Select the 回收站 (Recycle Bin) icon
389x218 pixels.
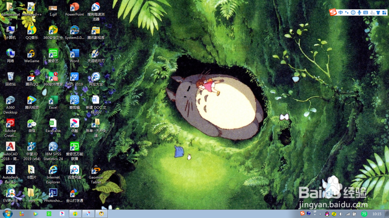point(11,79)
